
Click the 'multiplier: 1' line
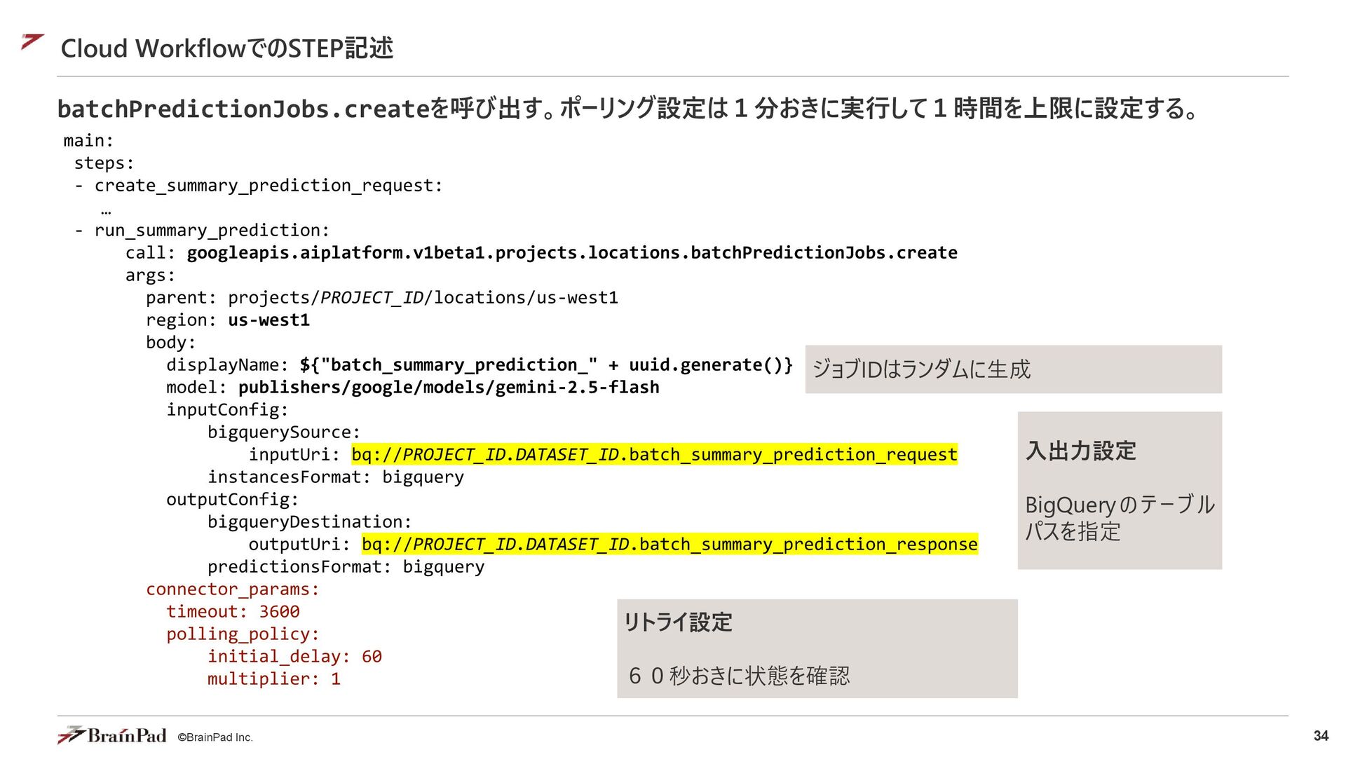(274, 679)
